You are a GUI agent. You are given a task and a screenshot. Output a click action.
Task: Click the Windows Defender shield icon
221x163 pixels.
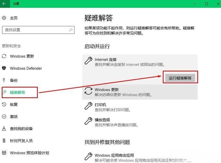tap(4, 68)
